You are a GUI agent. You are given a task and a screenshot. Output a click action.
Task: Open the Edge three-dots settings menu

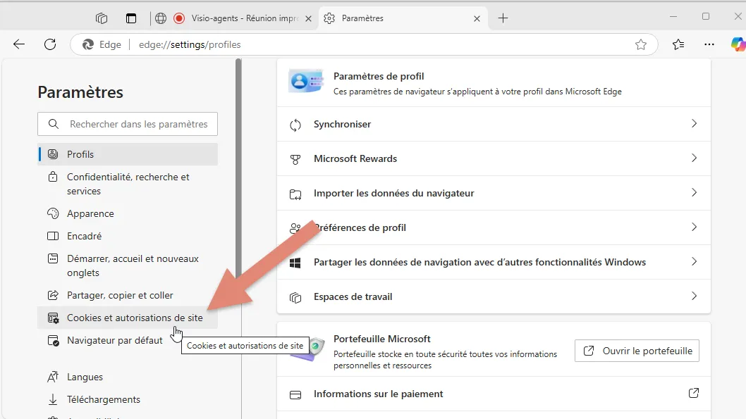[709, 44]
